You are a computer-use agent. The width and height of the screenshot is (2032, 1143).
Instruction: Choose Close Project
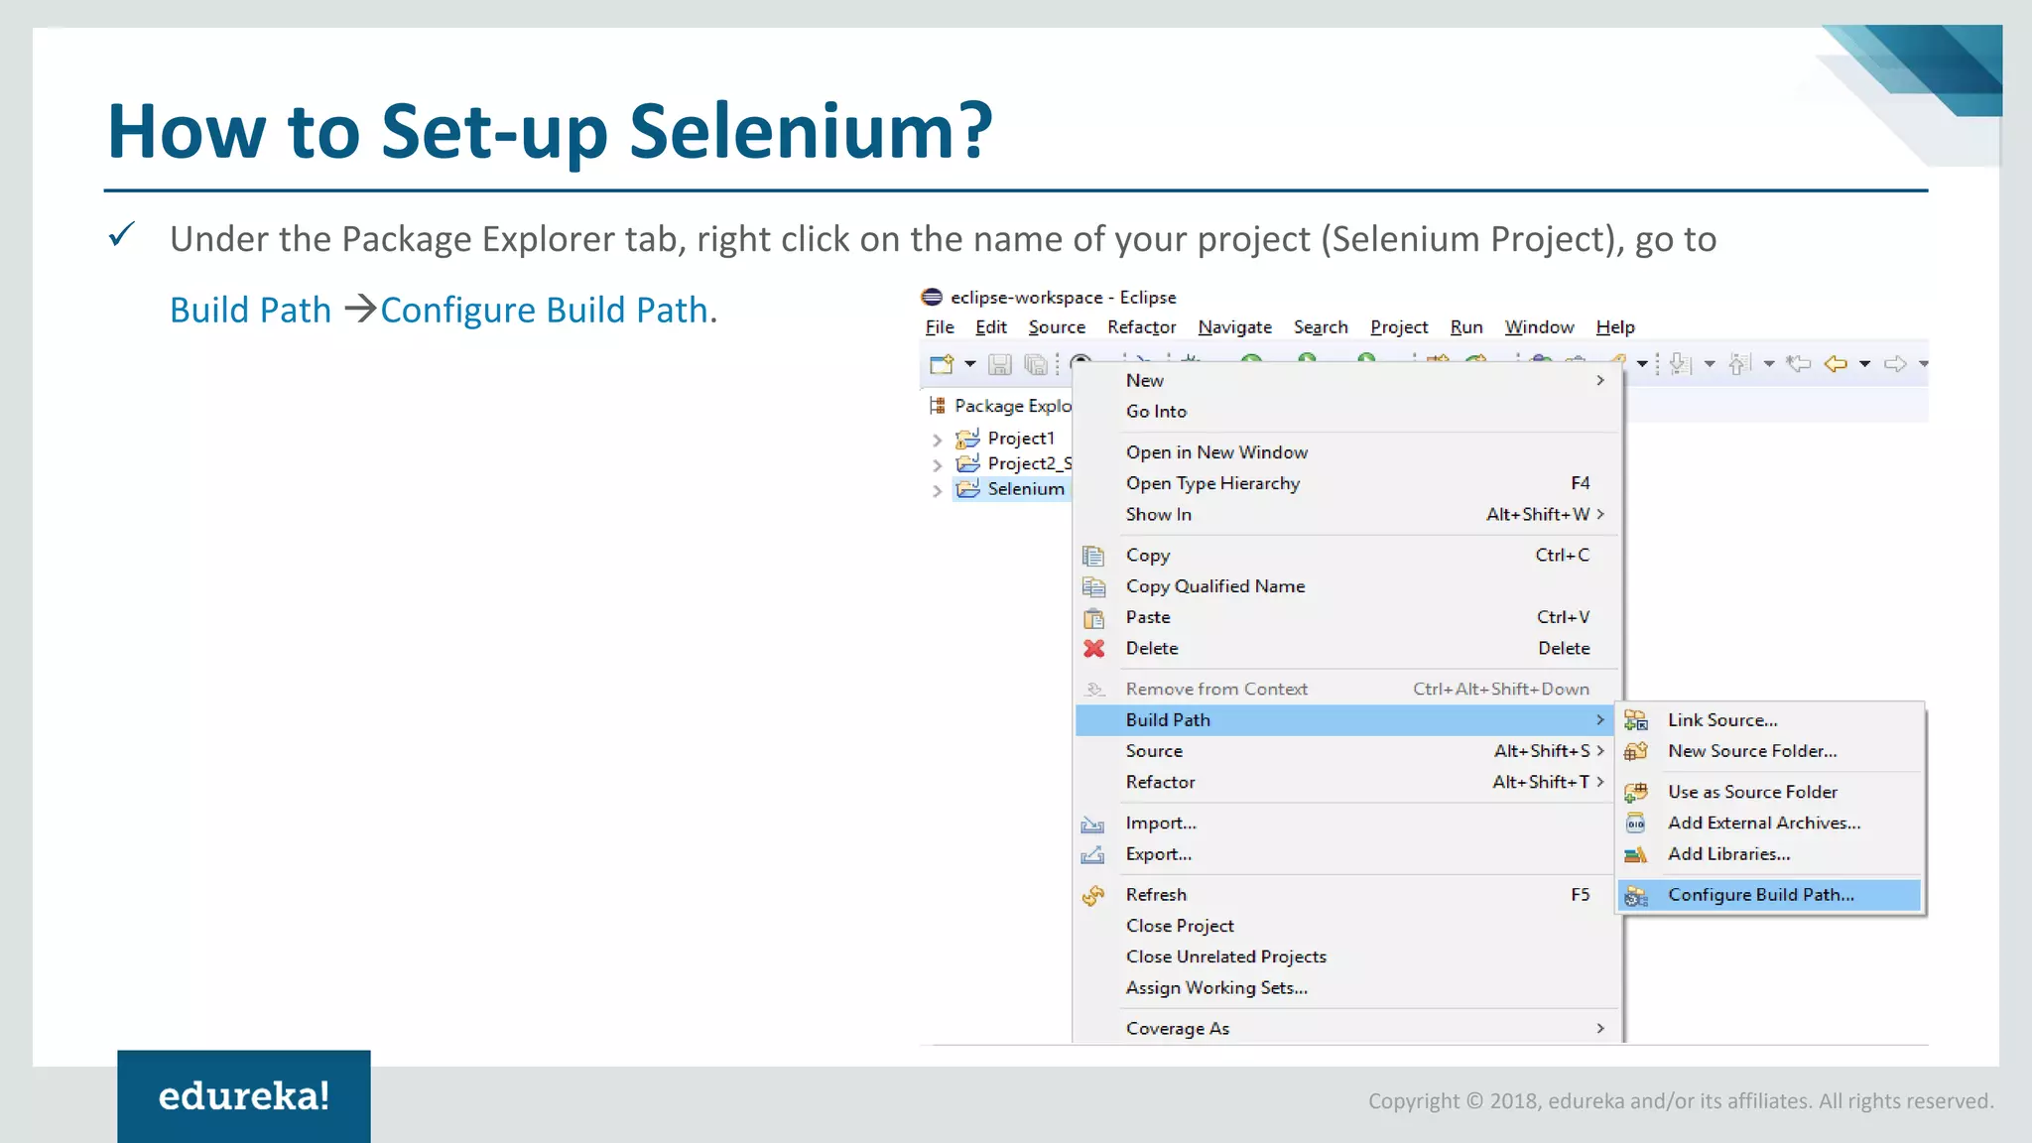pyautogui.click(x=1347, y=926)
